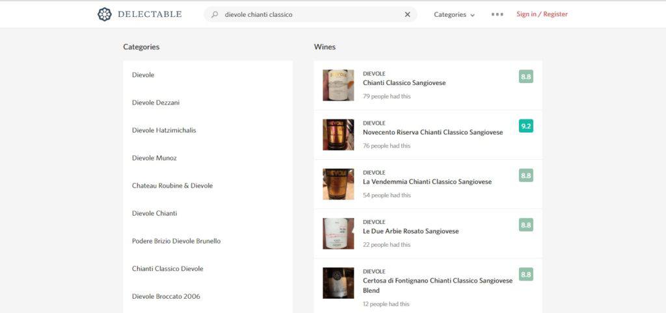The width and height of the screenshot is (666, 313).
Task: Open the Categories dropdown in header
Action: point(454,14)
